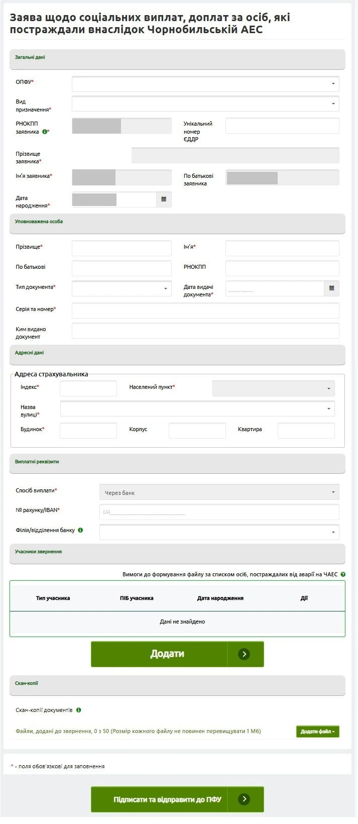Open calendar for Дата народження field
Viewport: 358px width, 824px height.
[x=164, y=199]
